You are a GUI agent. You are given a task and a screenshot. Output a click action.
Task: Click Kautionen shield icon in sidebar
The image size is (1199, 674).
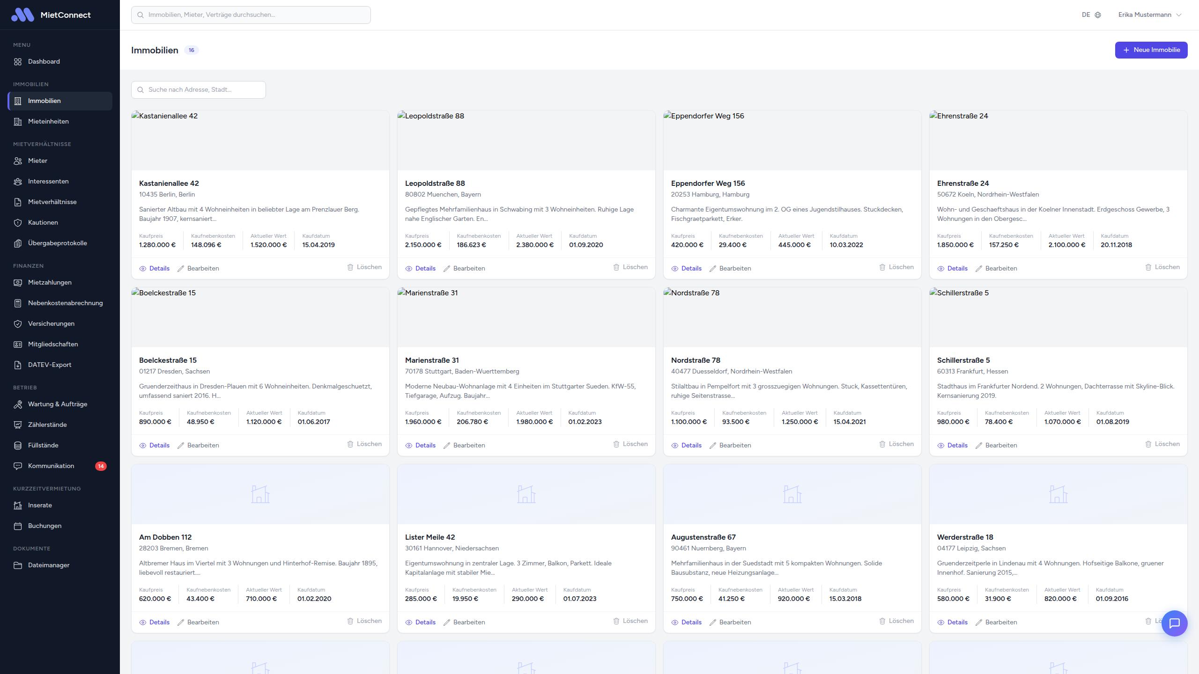(18, 223)
